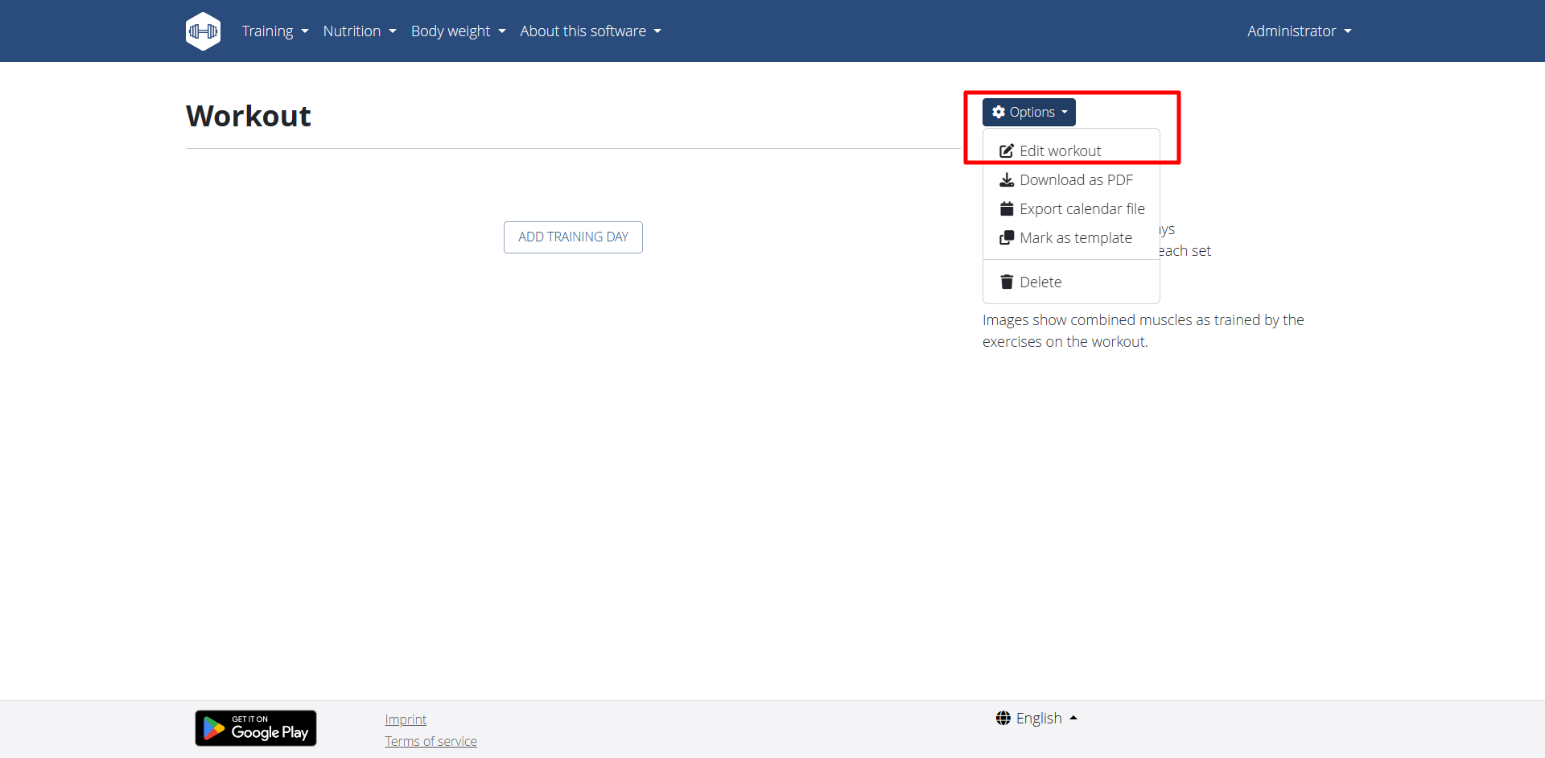Click the download arrow icon for PDF

1006,180
